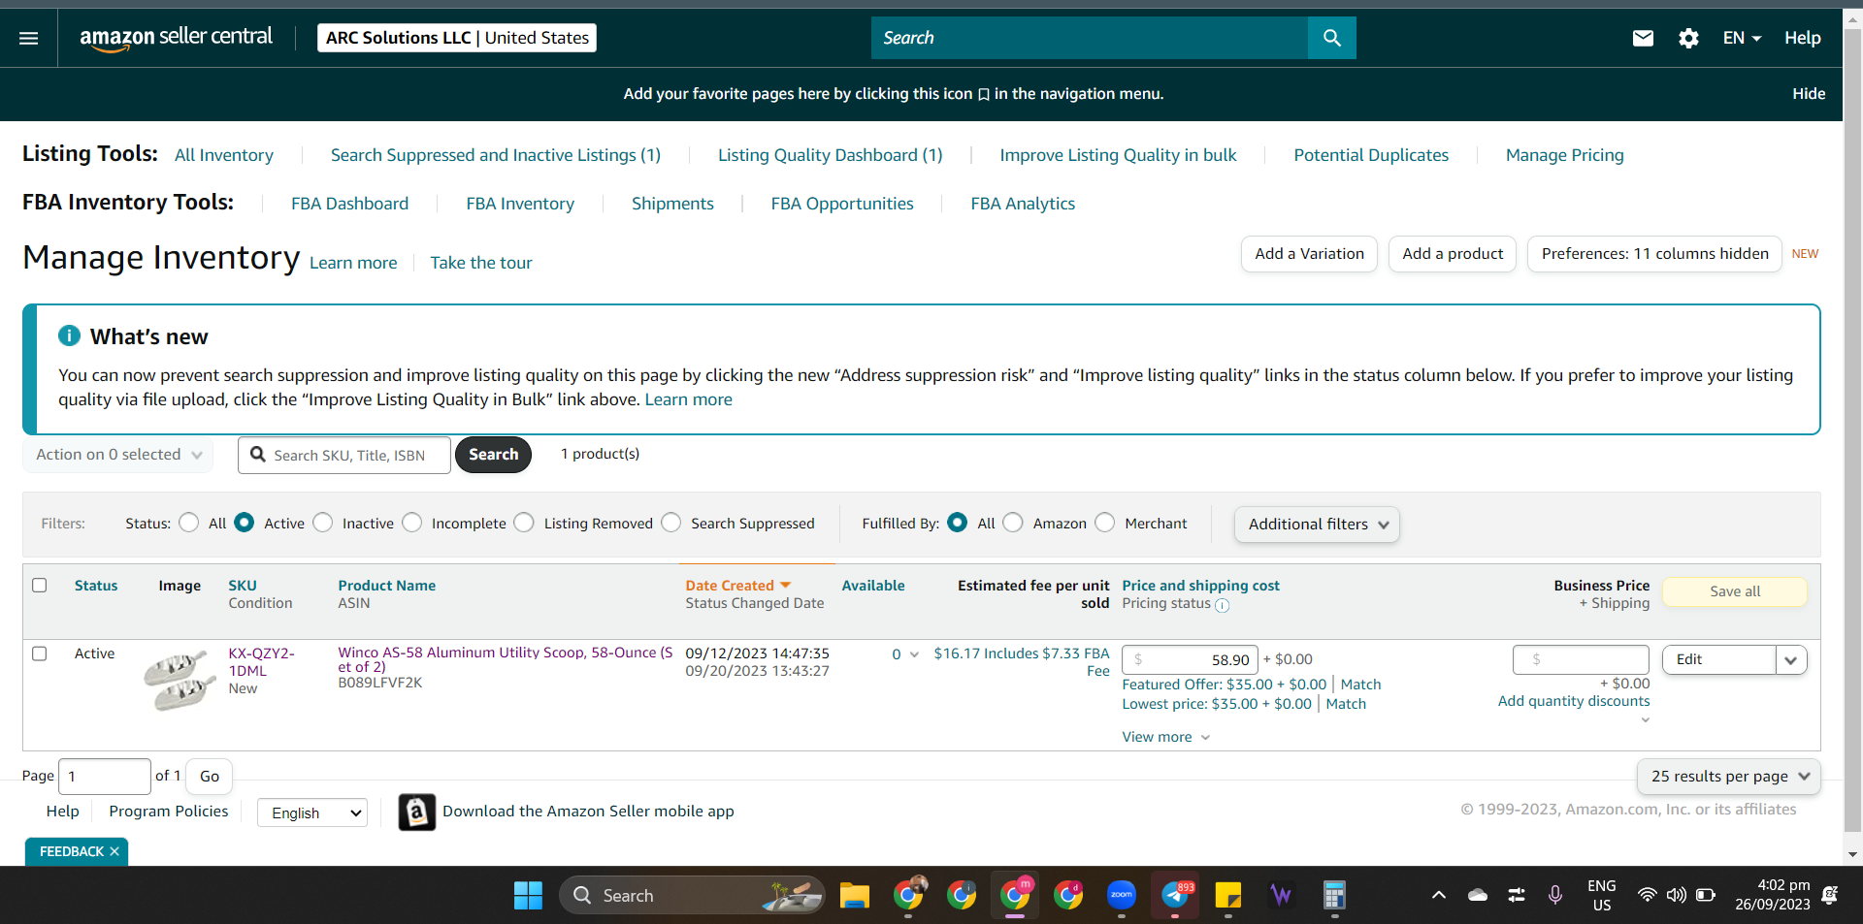Click the Save all button
The height and width of the screenshot is (924, 1863).
pyautogui.click(x=1735, y=591)
